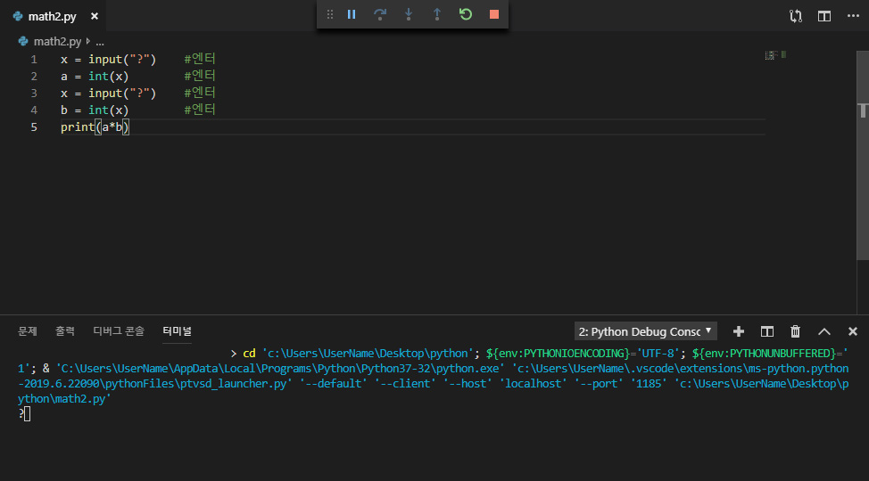Pause the debug session

click(x=352, y=14)
